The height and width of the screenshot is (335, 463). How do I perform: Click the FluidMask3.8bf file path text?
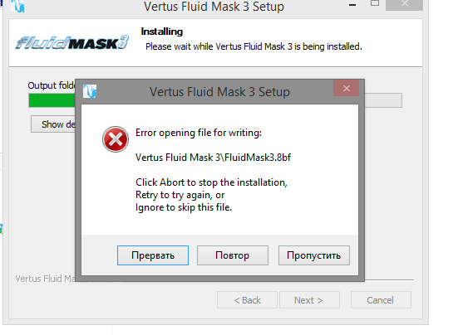(213, 158)
